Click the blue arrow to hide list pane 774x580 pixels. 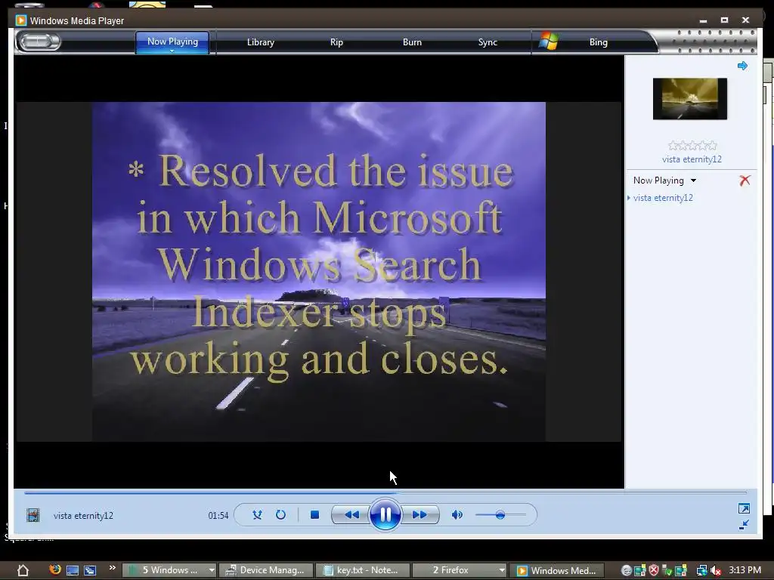tap(742, 66)
